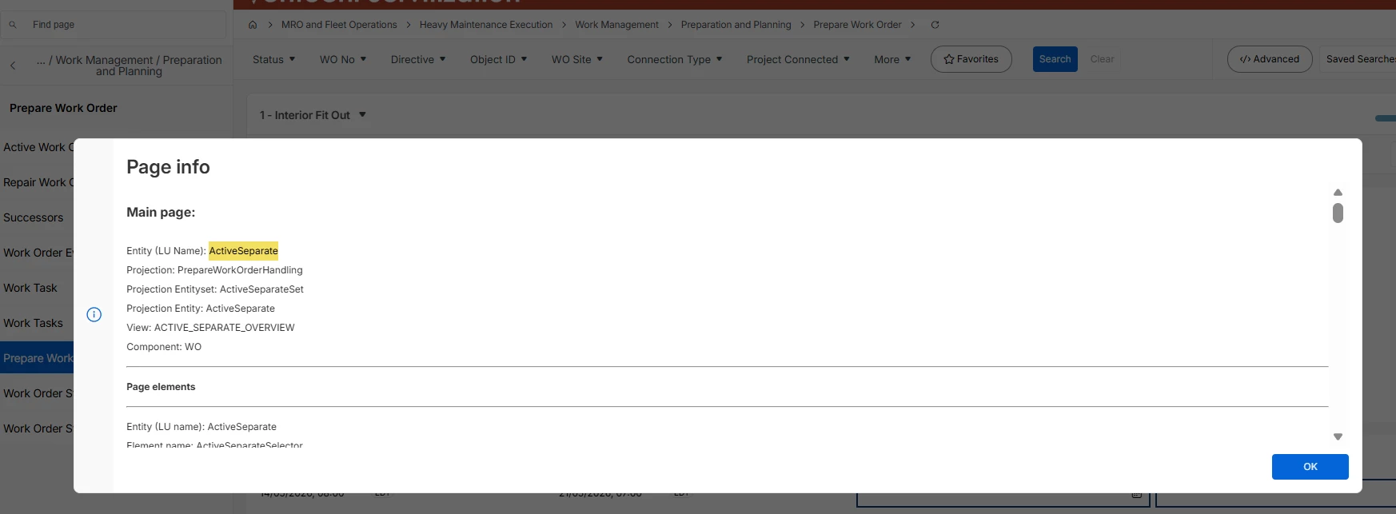Viewport: 1396px width, 514px height.
Task: Click the info icon in Page info dialog
Action: point(94,315)
